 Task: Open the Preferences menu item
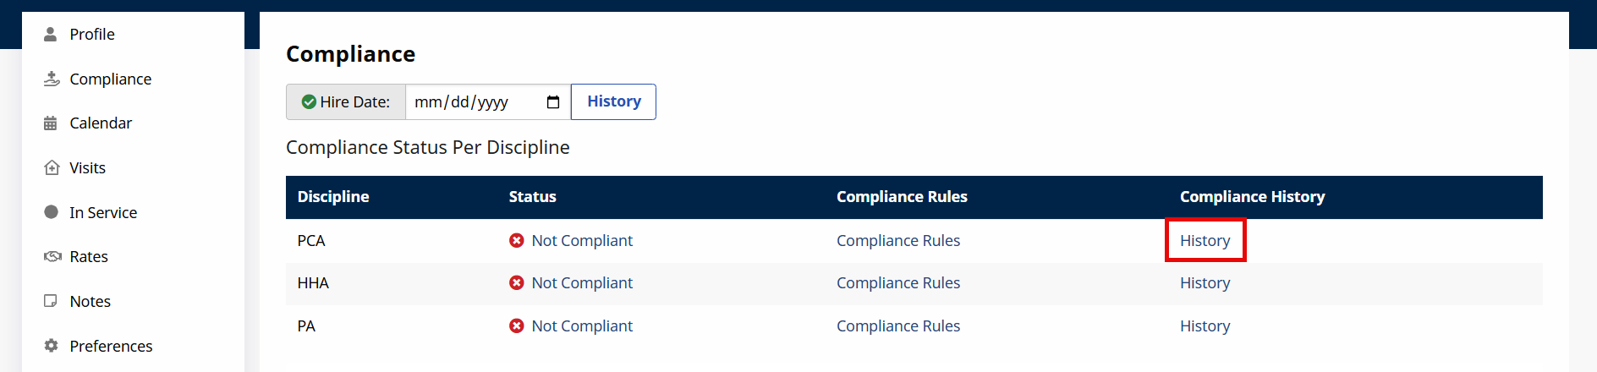click(111, 346)
